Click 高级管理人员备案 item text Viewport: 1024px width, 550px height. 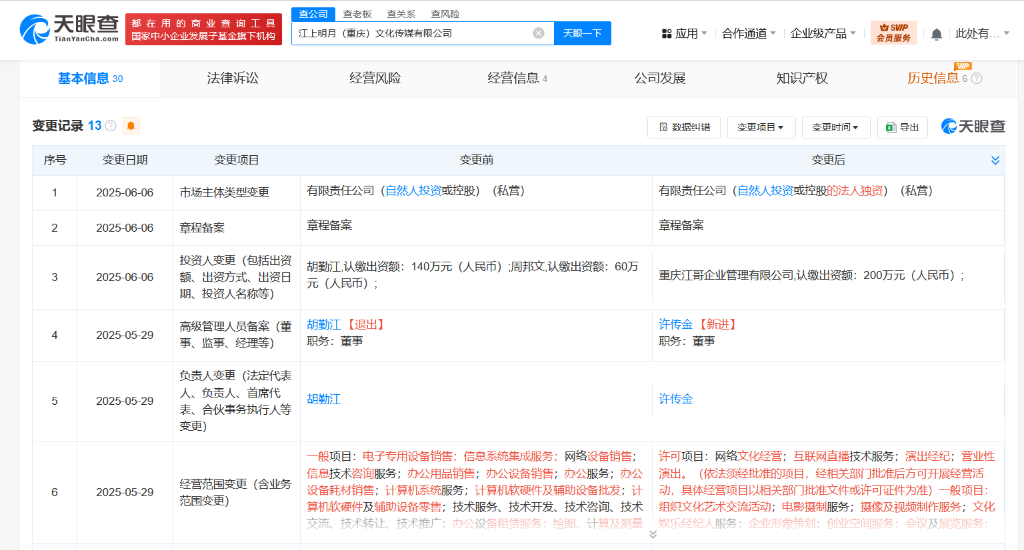point(235,335)
